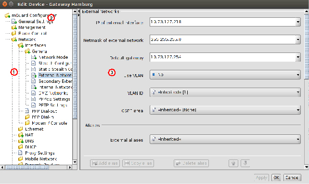Click the Secondary External page icon
The width and height of the screenshot is (309, 184).
click(x=34, y=81)
